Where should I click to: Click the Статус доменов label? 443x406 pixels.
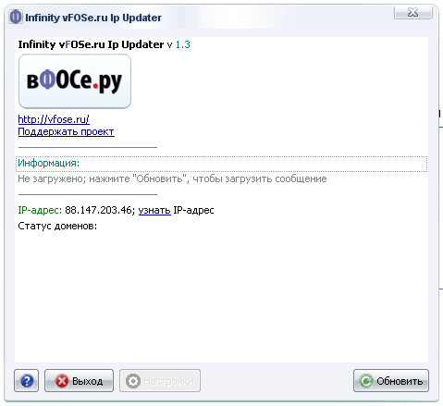[x=57, y=226]
